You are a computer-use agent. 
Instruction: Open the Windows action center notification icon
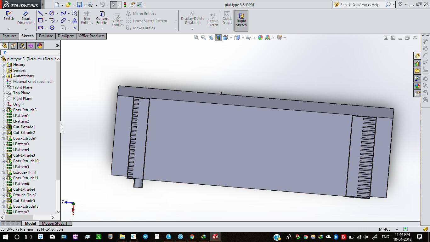(419, 237)
